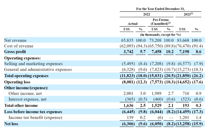Select the "Net loss" row label
The width and height of the screenshot is (208, 131).
11,124
